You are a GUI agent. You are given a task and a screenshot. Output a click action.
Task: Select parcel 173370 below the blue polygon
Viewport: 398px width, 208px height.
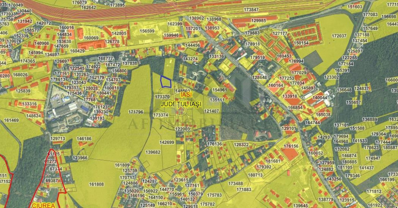tap(162, 97)
